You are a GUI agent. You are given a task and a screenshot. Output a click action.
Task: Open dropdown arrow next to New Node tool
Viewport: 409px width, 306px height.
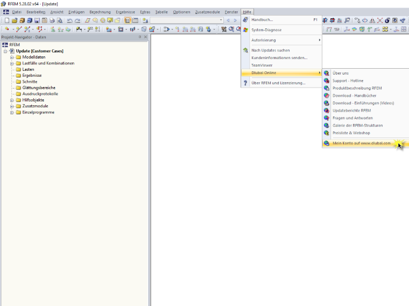pyautogui.click(x=13, y=30)
